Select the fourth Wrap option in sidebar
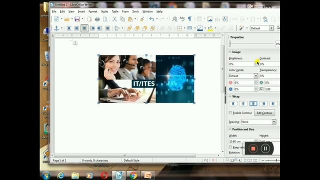This screenshot has width=320, height=180. (263, 103)
